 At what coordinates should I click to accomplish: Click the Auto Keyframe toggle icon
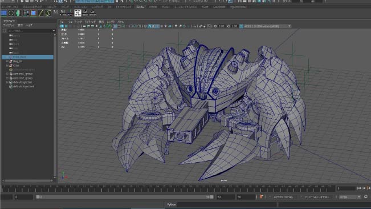pyautogui.click(x=262, y=196)
